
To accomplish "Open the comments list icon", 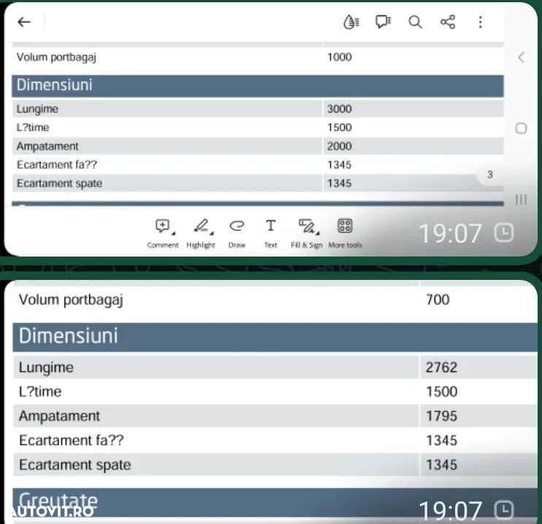I will 383,22.
